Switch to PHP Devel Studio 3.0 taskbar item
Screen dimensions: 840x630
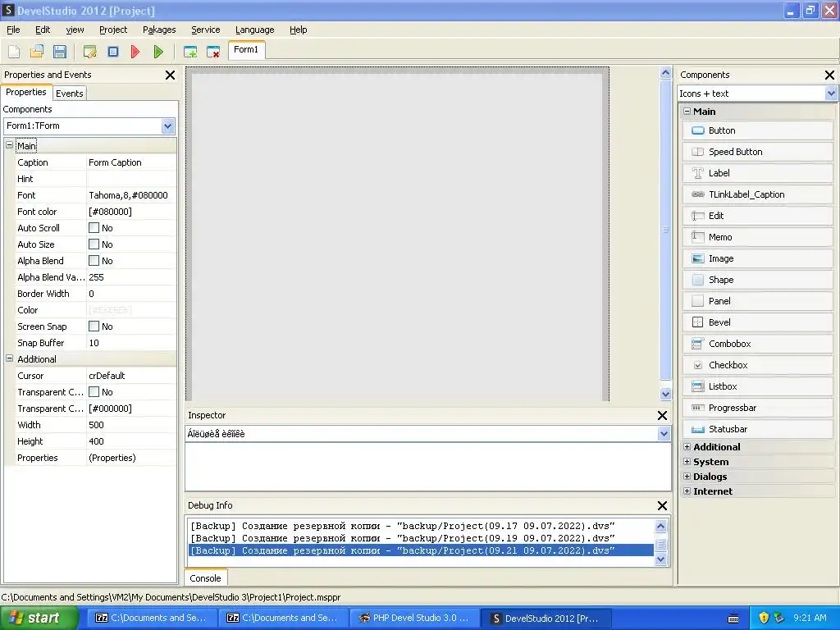coord(413,619)
